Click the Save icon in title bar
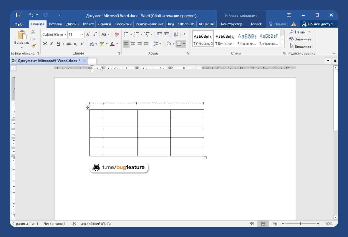Screen dimensions: 348x237 18,15
